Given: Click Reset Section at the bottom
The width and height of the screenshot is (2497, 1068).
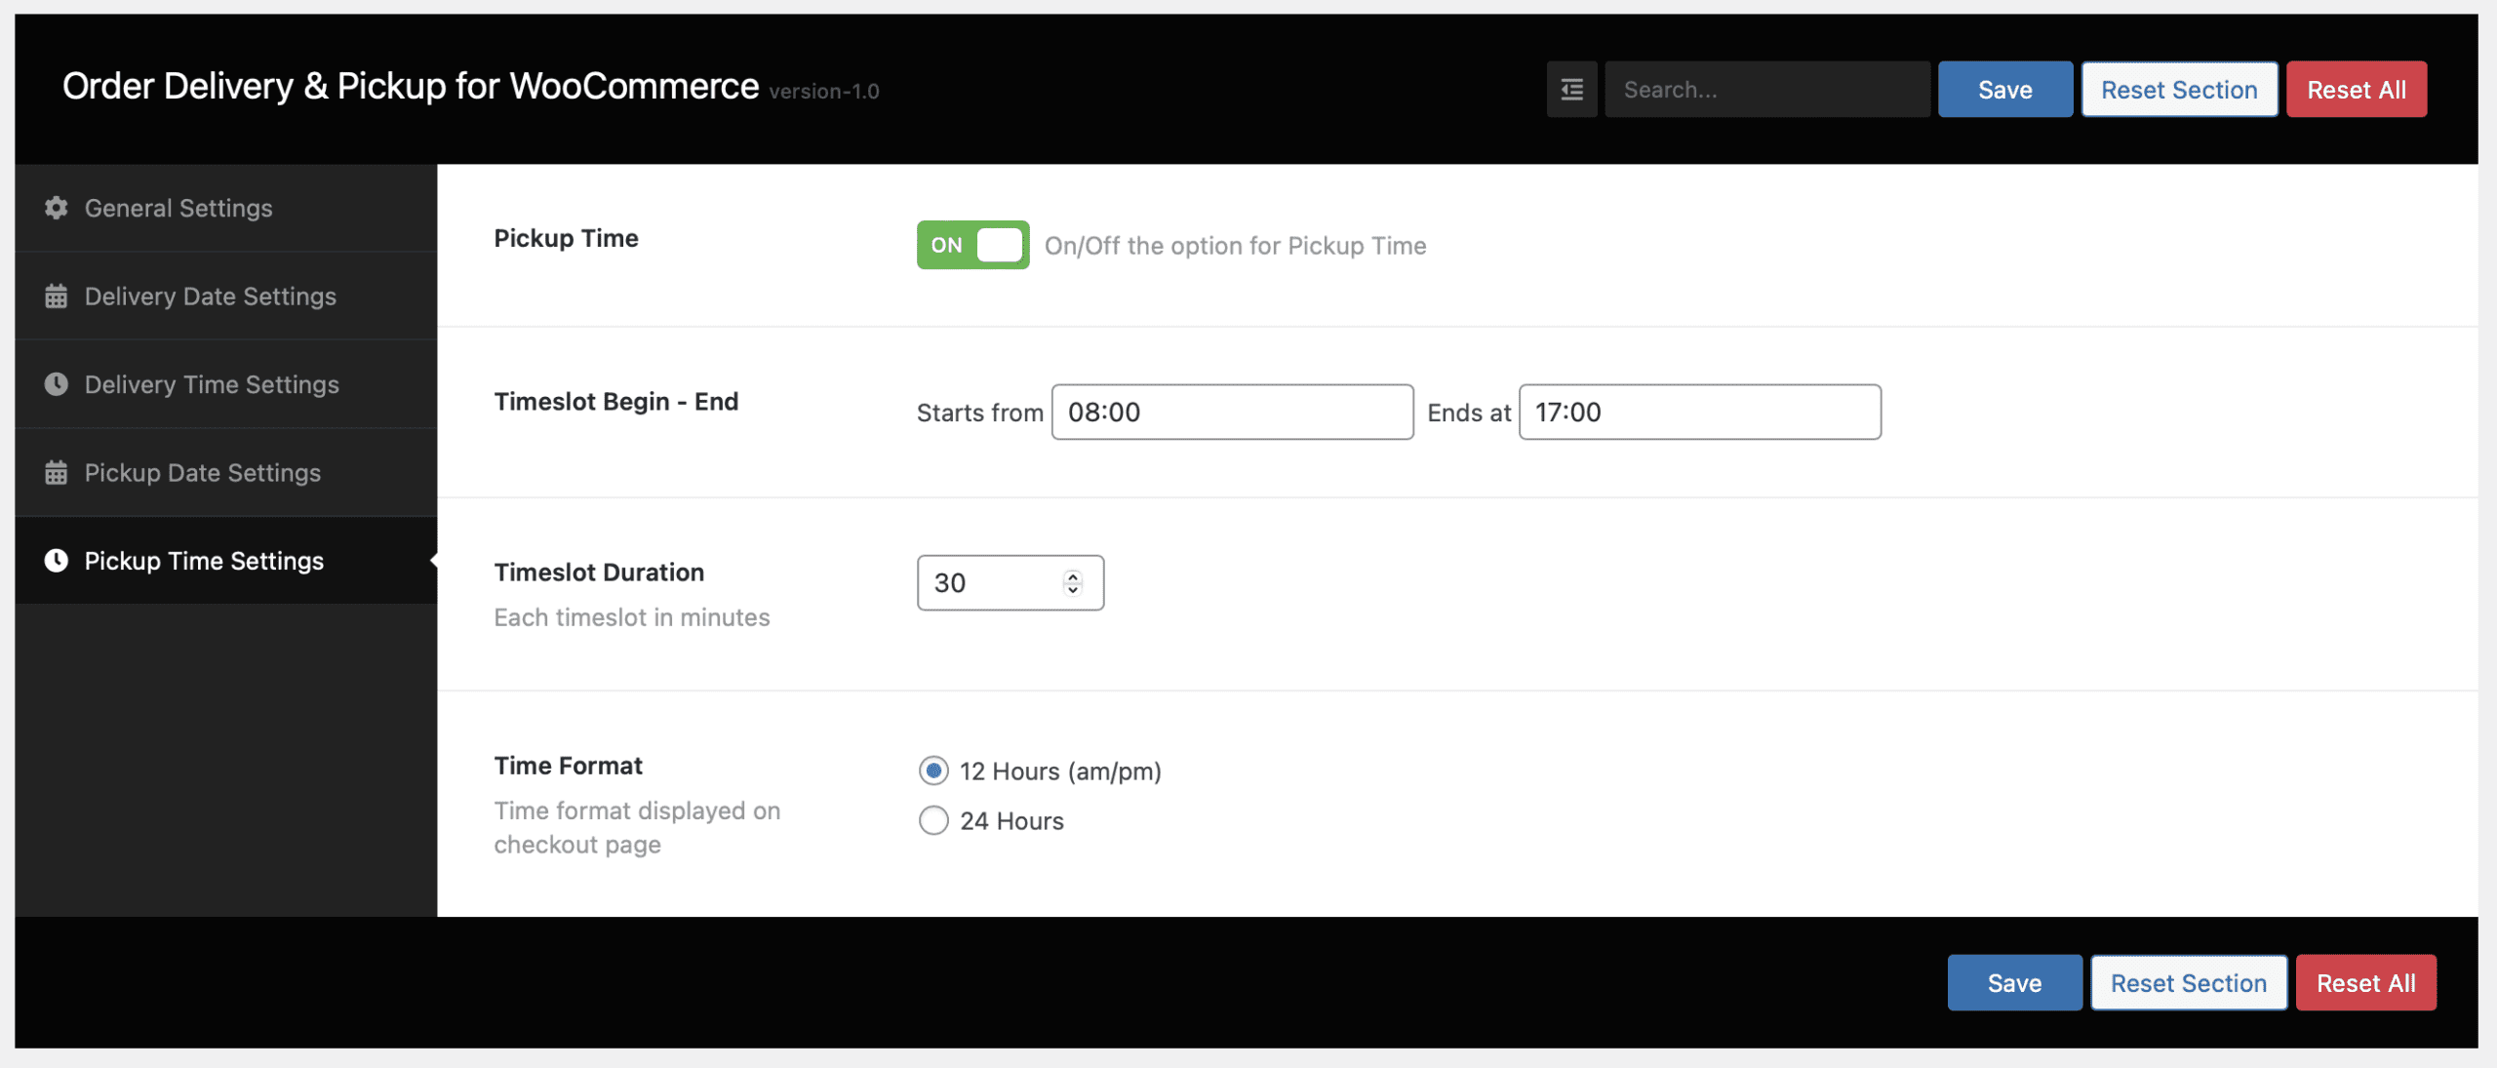Looking at the screenshot, I should point(2189,982).
